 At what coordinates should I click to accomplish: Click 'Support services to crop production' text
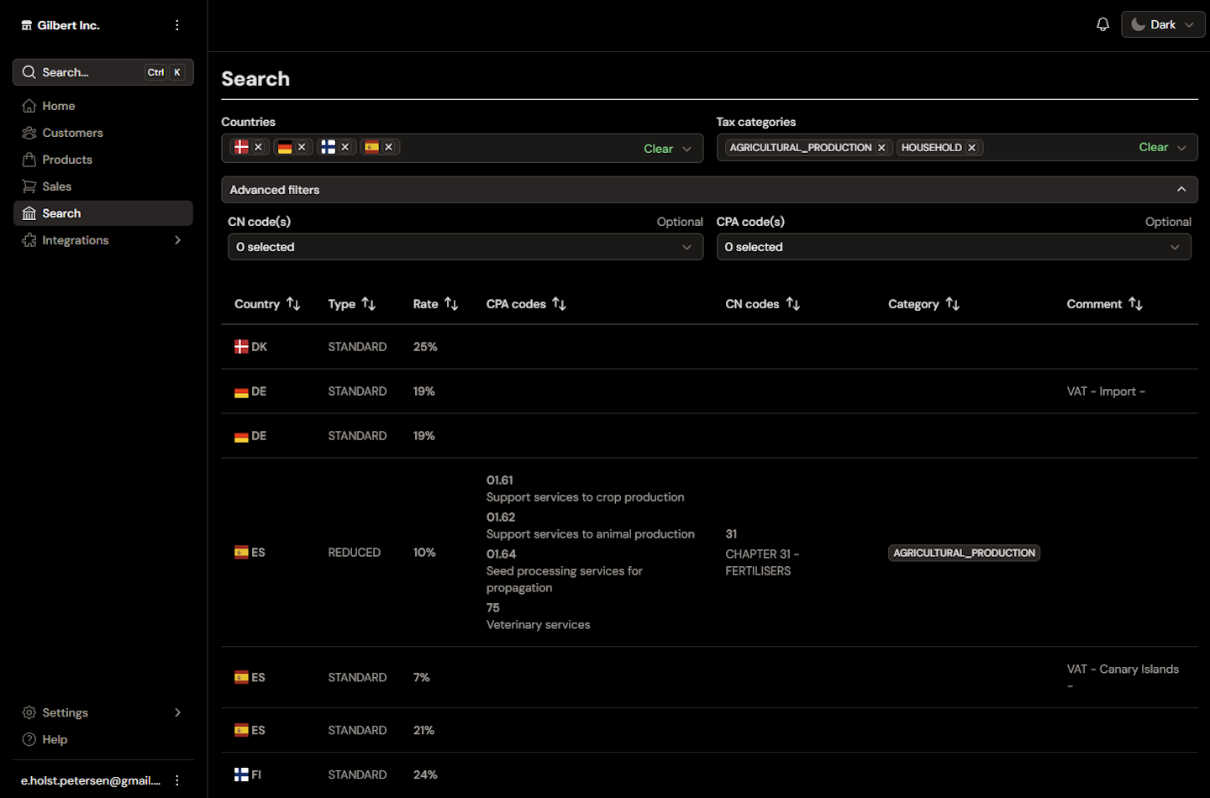point(586,497)
